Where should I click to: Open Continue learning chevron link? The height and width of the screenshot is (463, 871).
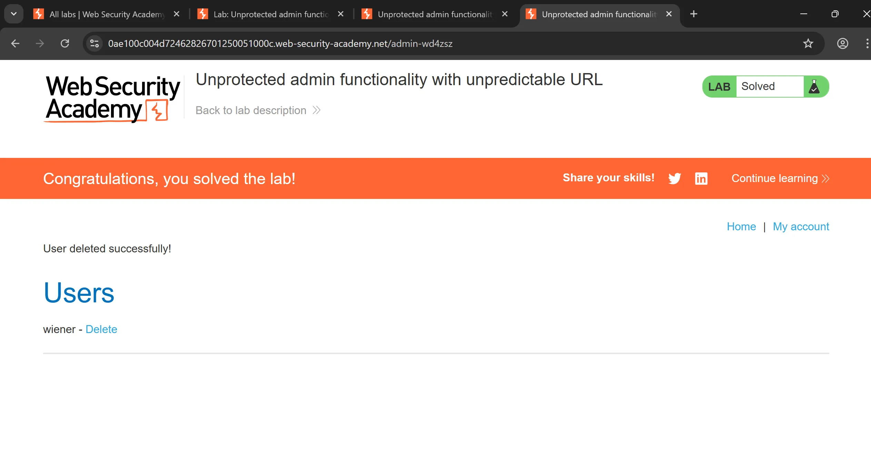click(780, 178)
